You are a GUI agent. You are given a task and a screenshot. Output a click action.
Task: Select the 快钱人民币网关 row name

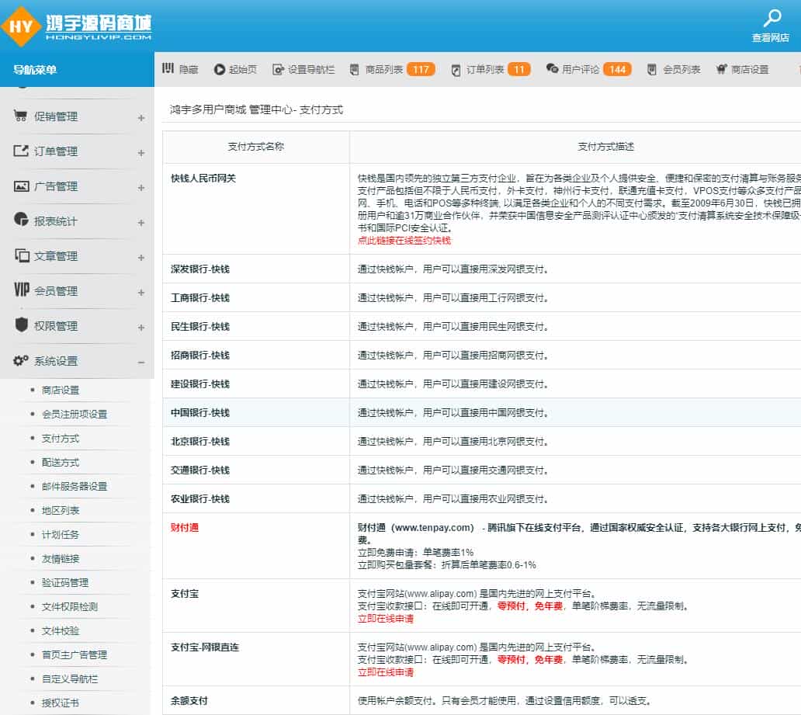pyautogui.click(x=203, y=179)
